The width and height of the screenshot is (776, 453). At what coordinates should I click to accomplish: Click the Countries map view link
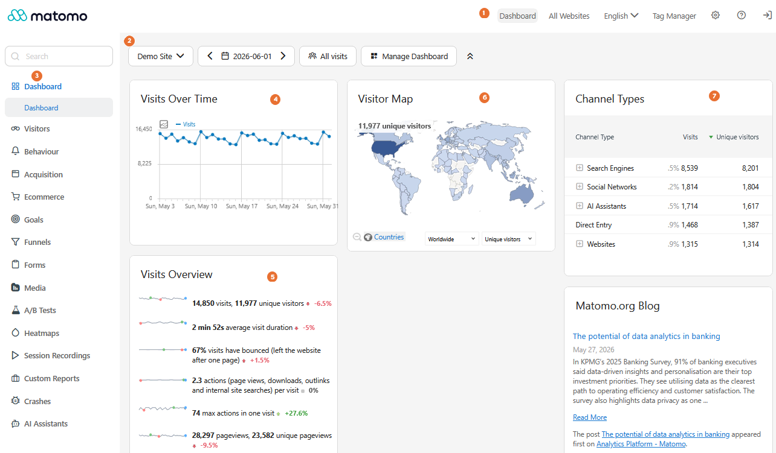pos(389,237)
